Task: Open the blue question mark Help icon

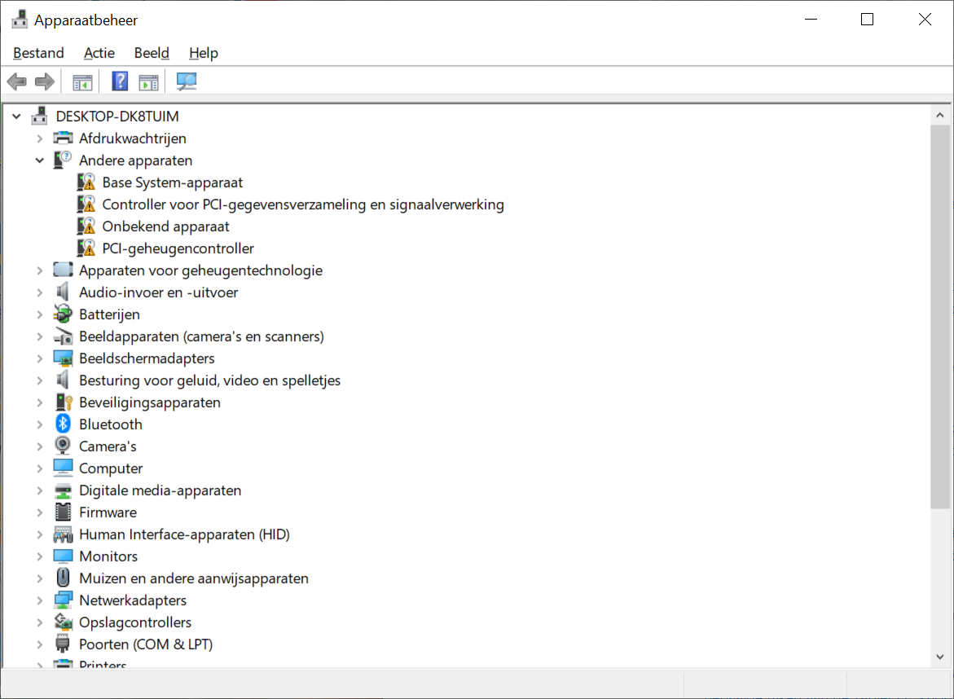Action: [120, 81]
